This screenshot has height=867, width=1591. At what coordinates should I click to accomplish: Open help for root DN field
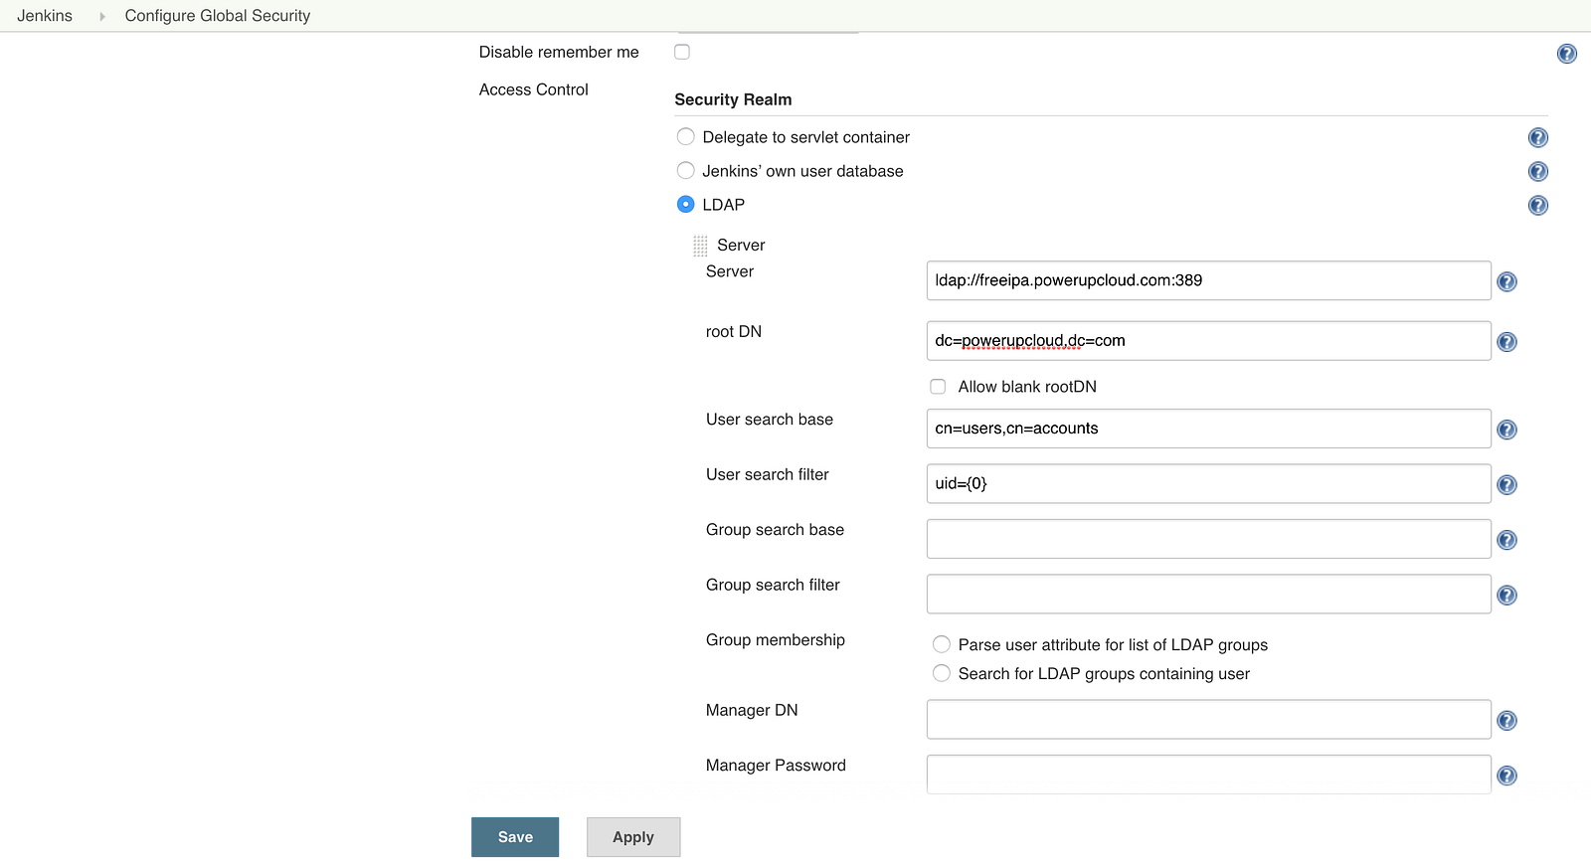click(x=1506, y=342)
